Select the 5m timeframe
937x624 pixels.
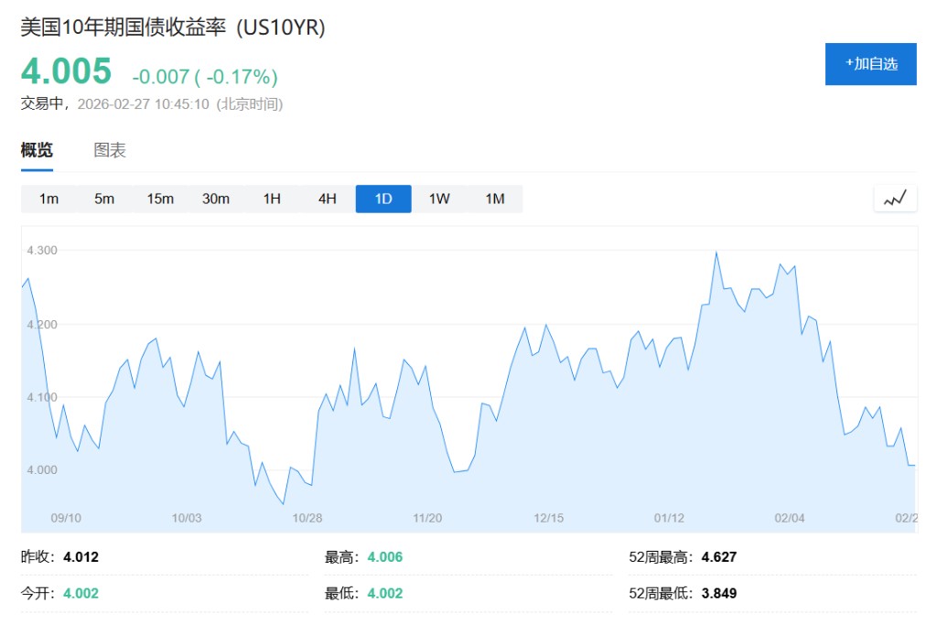tap(104, 199)
